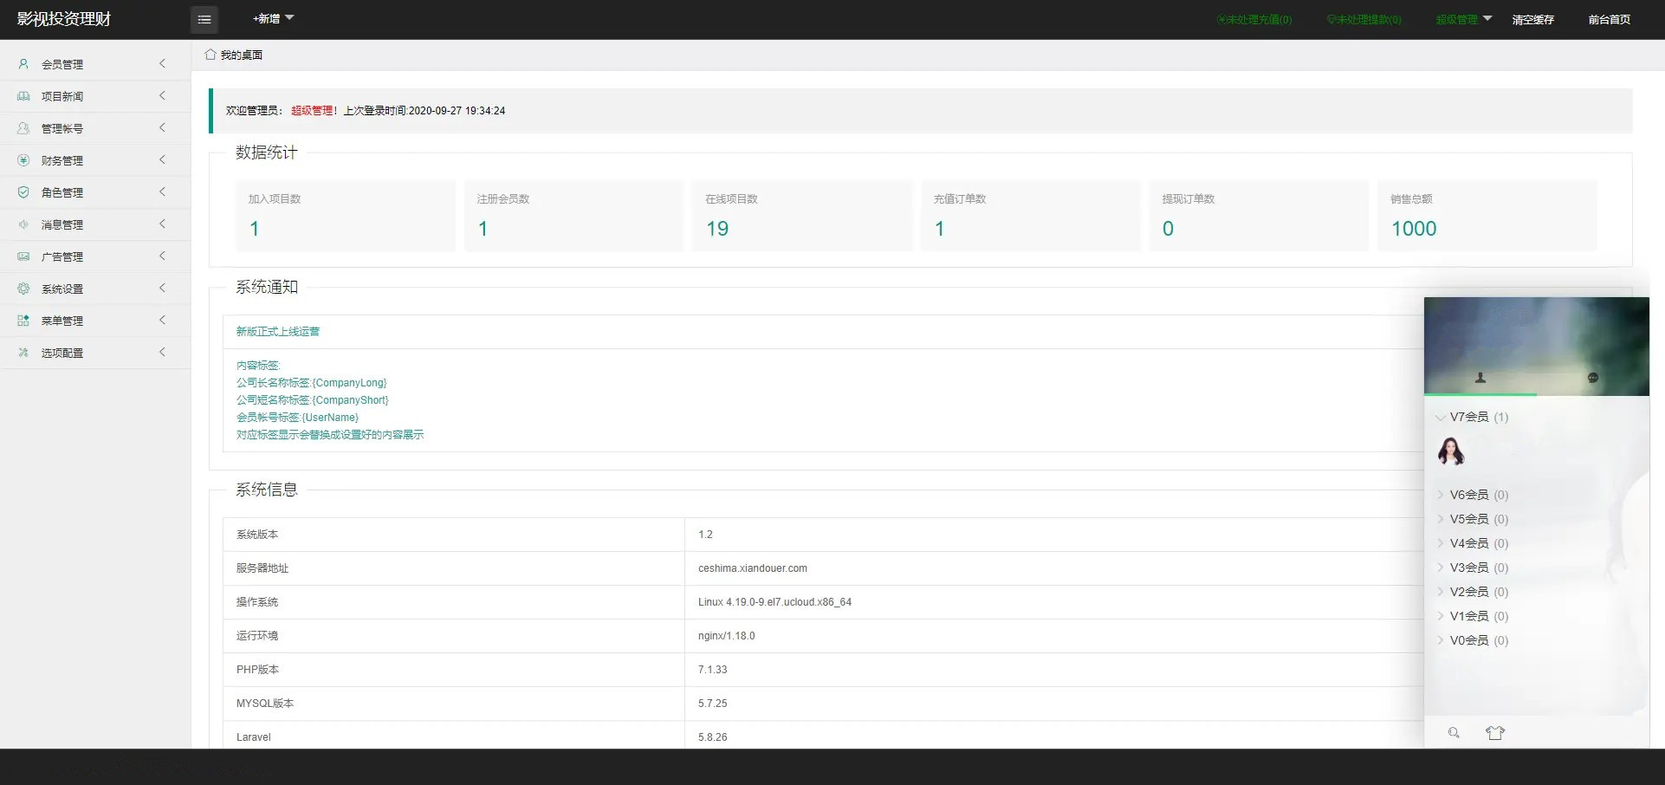
Task: Expand the V2会员 (0) group
Action: coord(1472,592)
